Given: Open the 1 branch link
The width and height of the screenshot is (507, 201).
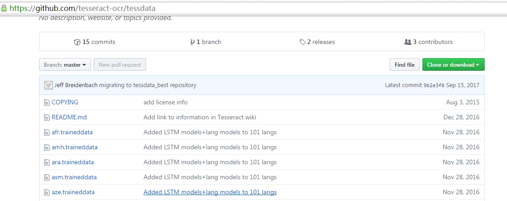Looking at the screenshot, I should tap(206, 42).
